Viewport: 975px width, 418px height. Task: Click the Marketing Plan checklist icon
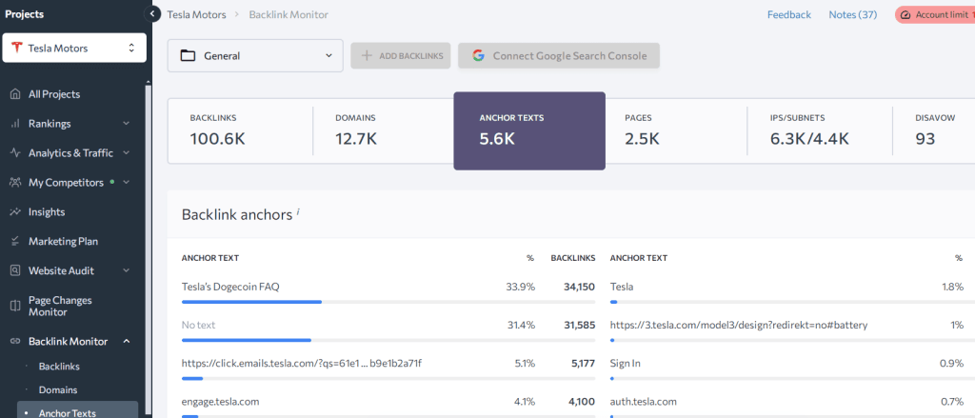[15, 241]
